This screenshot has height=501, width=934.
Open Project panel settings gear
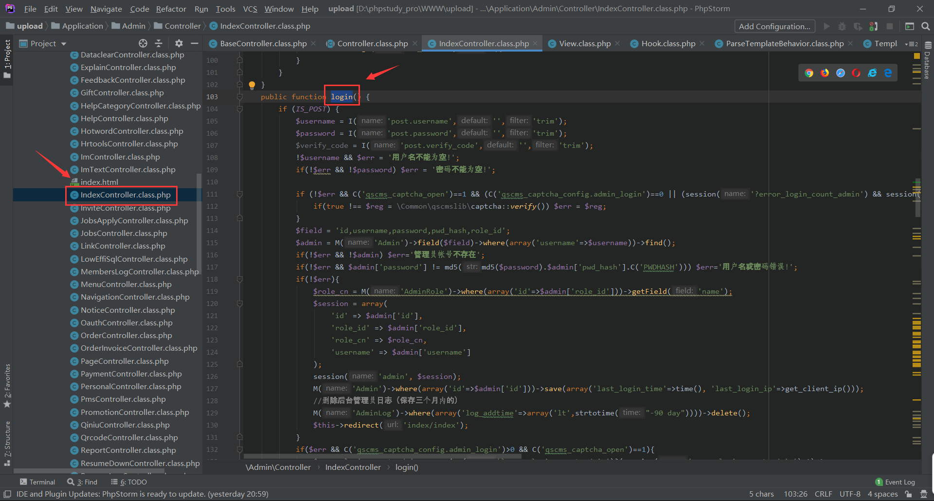point(179,44)
